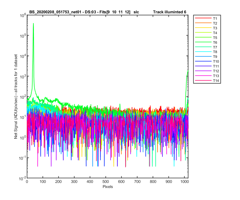Click the T11 legend entry

pos(207,66)
